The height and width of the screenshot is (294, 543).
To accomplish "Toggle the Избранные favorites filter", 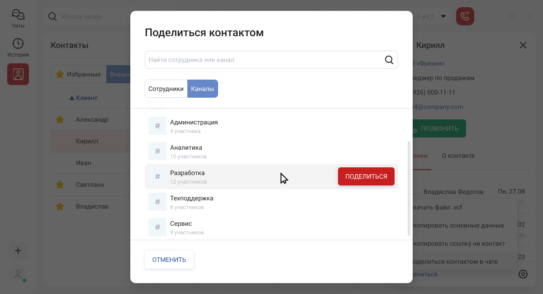I will coord(79,74).
